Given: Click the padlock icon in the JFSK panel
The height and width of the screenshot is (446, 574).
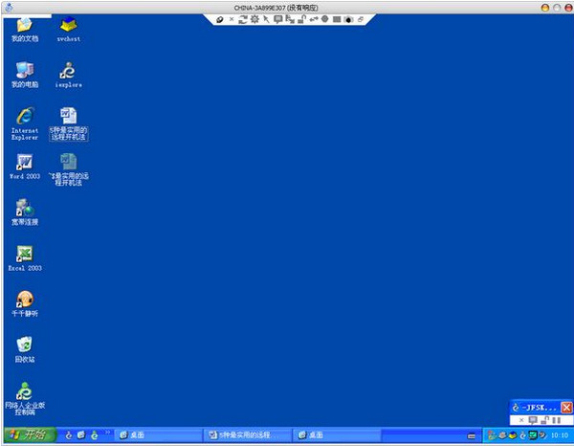Looking at the screenshot, I should (x=545, y=420).
